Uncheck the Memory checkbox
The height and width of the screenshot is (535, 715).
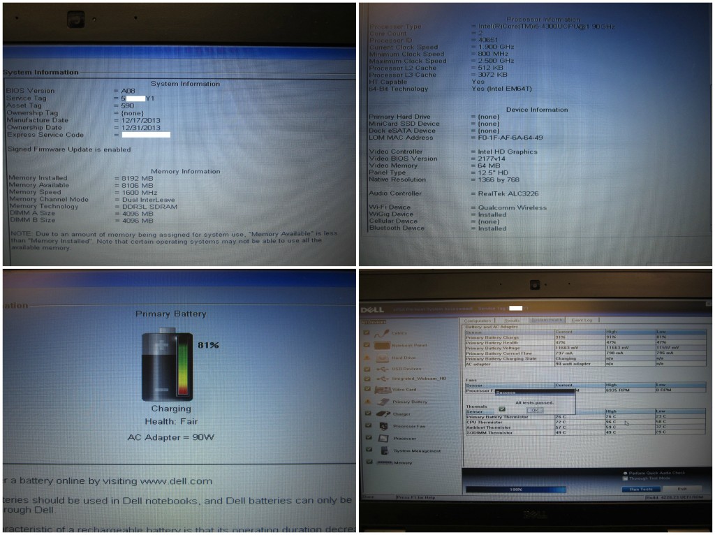click(369, 462)
